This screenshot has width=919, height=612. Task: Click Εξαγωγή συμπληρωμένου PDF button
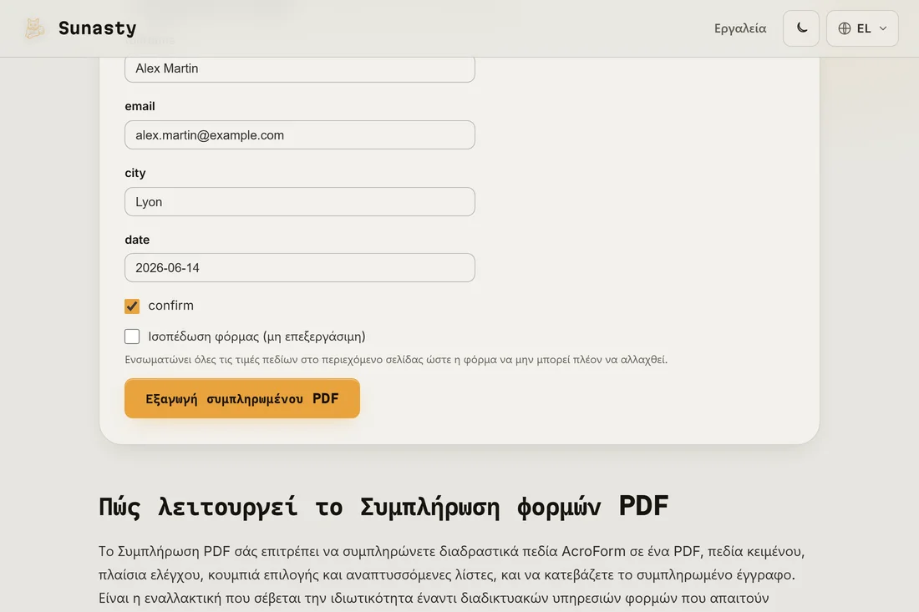pos(242,398)
